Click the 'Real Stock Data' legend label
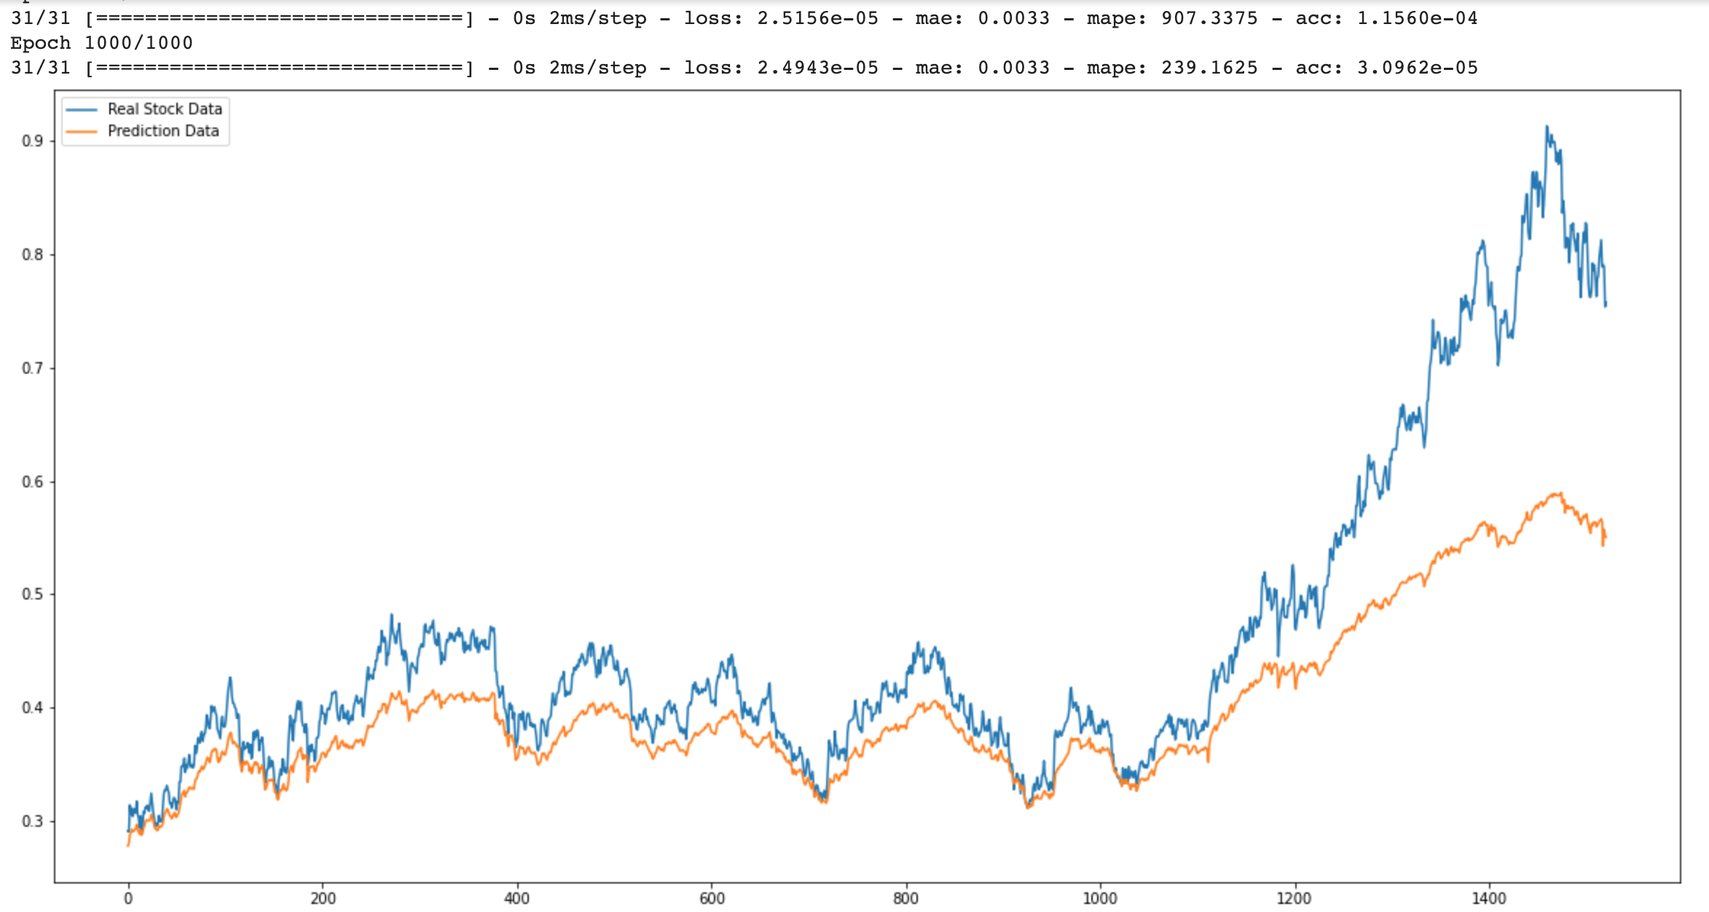 pos(165,109)
